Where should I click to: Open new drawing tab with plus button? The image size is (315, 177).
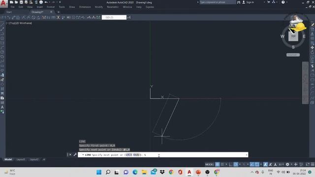pyautogui.click(x=59, y=12)
